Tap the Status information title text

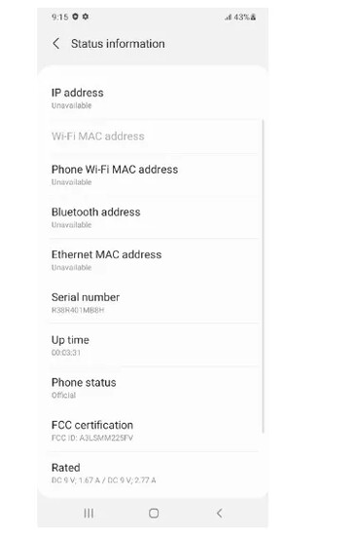click(118, 44)
